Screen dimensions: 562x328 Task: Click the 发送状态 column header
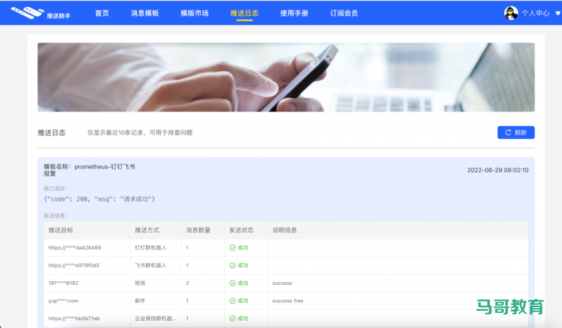click(241, 230)
